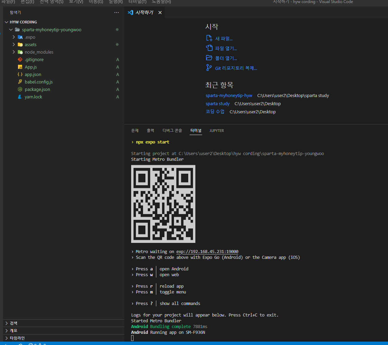Viewport: 388px width, 345px height.
Task: Open recent project sparta-myhoneytip-hyw
Action: [229, 95]
